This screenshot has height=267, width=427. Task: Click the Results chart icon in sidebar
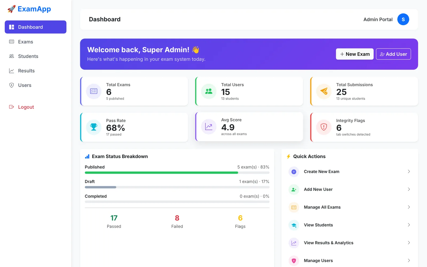click(x=11, y=71)
